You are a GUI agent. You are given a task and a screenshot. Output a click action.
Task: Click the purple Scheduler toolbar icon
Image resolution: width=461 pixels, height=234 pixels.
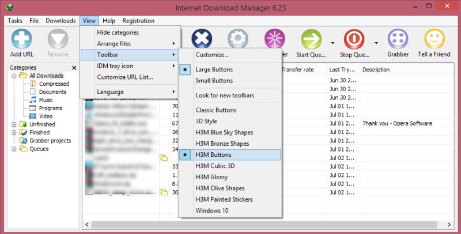[274, 39]
